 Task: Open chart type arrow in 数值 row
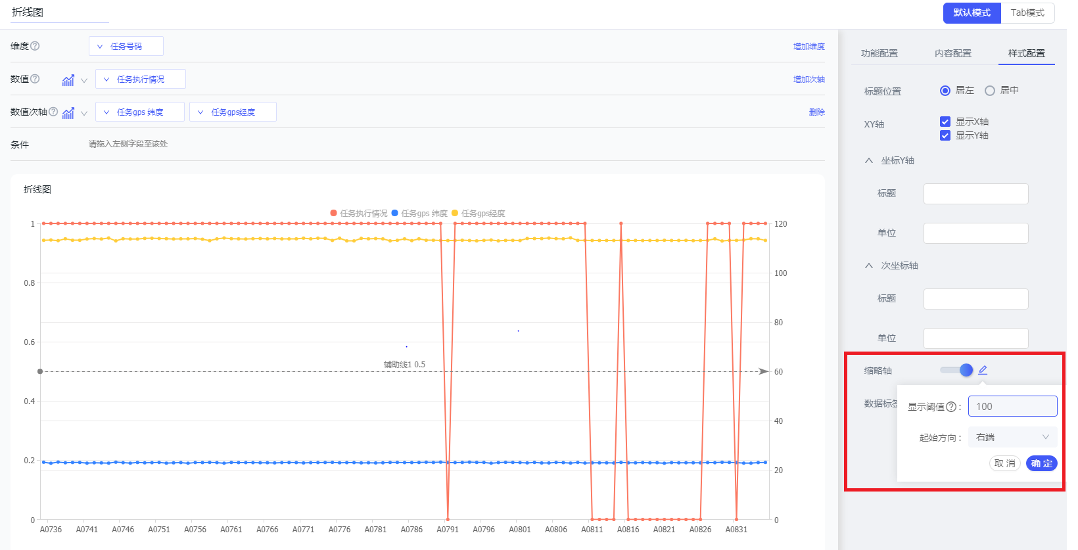[84, 80]
